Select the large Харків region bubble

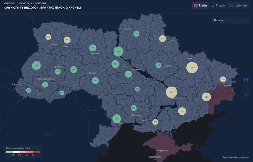tap(192, 67)
